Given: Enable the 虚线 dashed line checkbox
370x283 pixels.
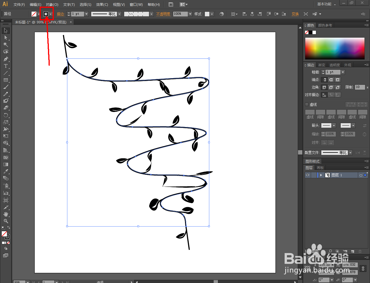Looking at the screenshot, I should 307,104.
